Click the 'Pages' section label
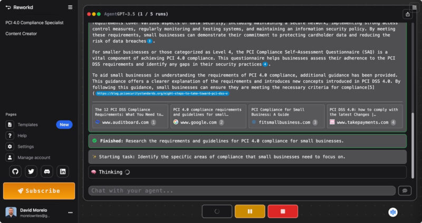 pos(11,114)
